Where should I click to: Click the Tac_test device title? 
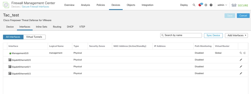pyautogui.click(x=11, y=15)
